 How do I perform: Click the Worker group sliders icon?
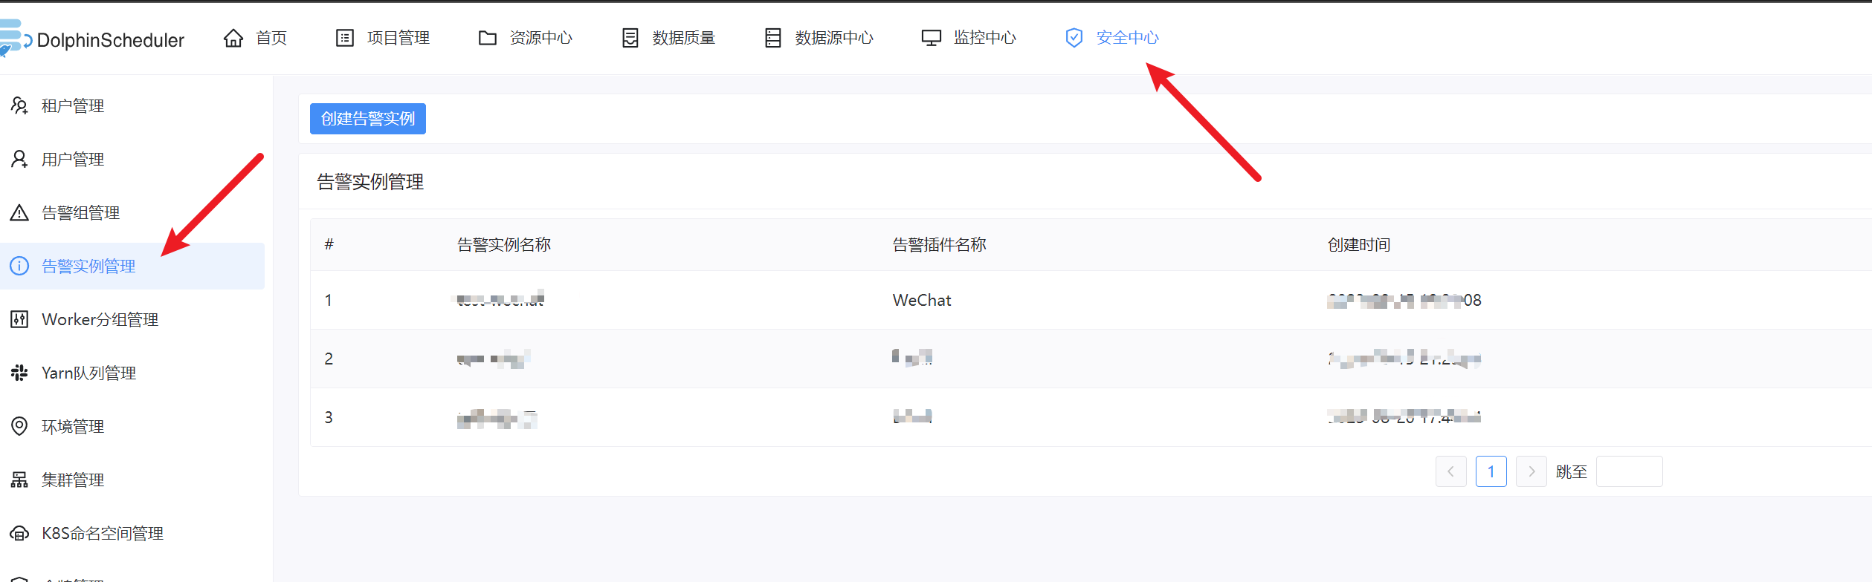(x=19, y=320)
